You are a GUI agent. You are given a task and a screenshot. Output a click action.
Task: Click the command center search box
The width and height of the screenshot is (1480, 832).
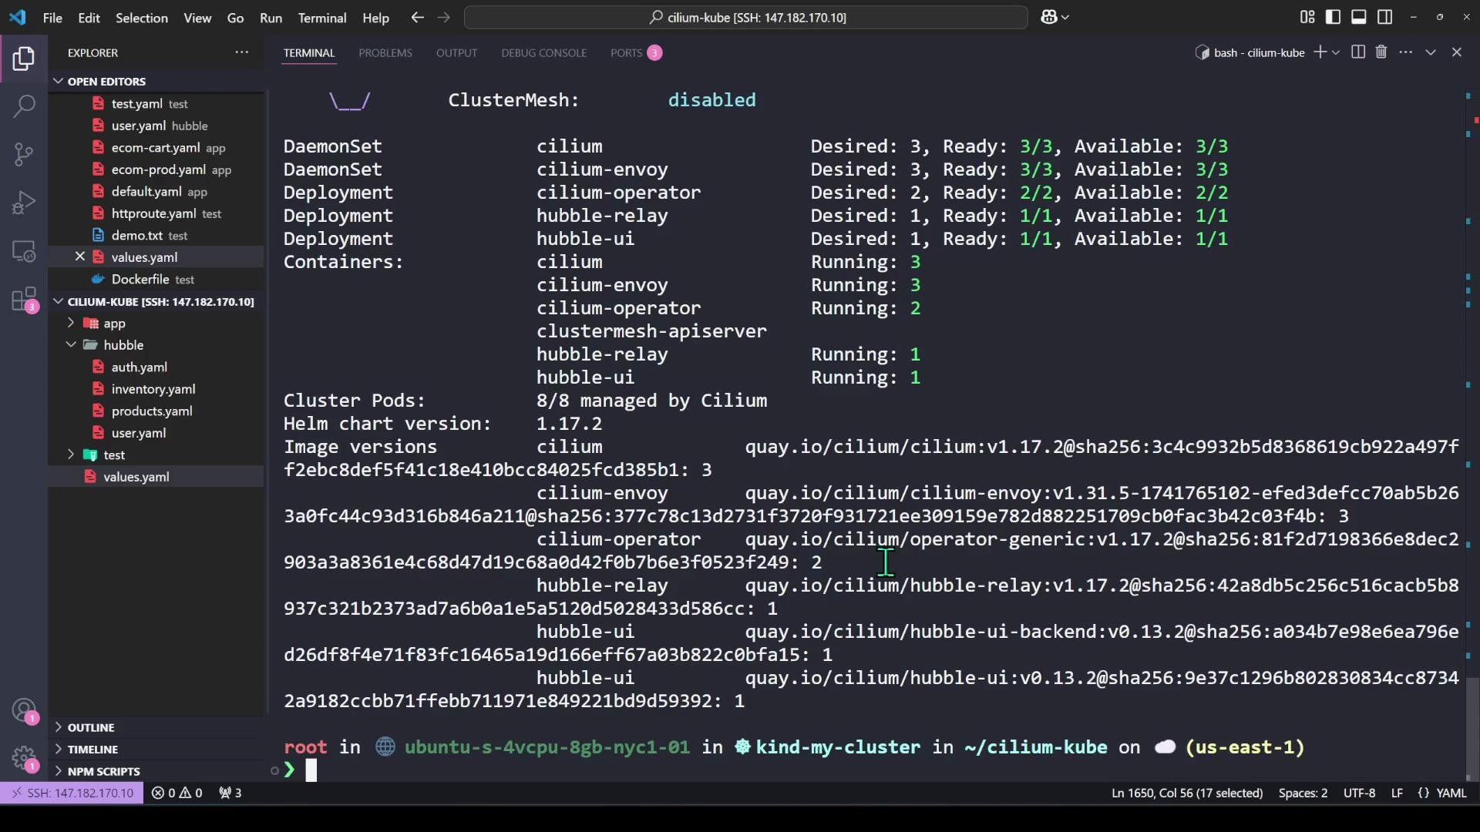pyautogui.click(x=745, y=17)
